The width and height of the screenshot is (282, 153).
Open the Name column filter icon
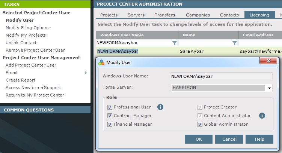click(x=235, y=43)
